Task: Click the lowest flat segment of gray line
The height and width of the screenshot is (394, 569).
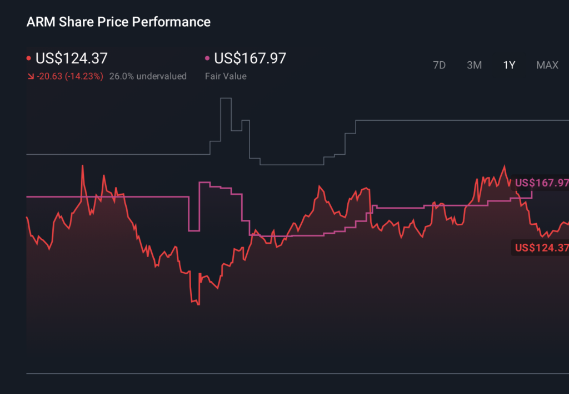Action: point(292,165)
